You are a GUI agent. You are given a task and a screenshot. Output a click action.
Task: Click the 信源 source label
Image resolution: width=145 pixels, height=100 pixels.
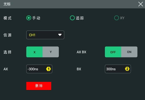pos(8,35)
